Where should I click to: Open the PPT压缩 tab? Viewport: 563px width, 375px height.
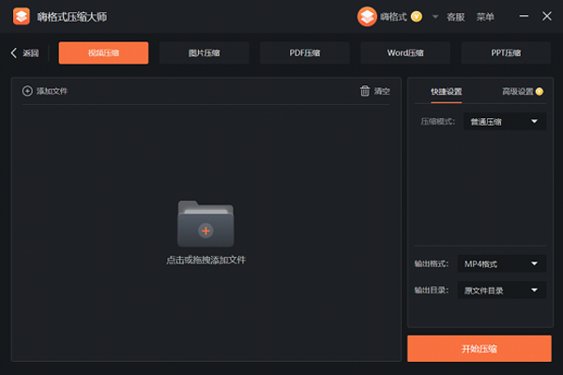506,53
